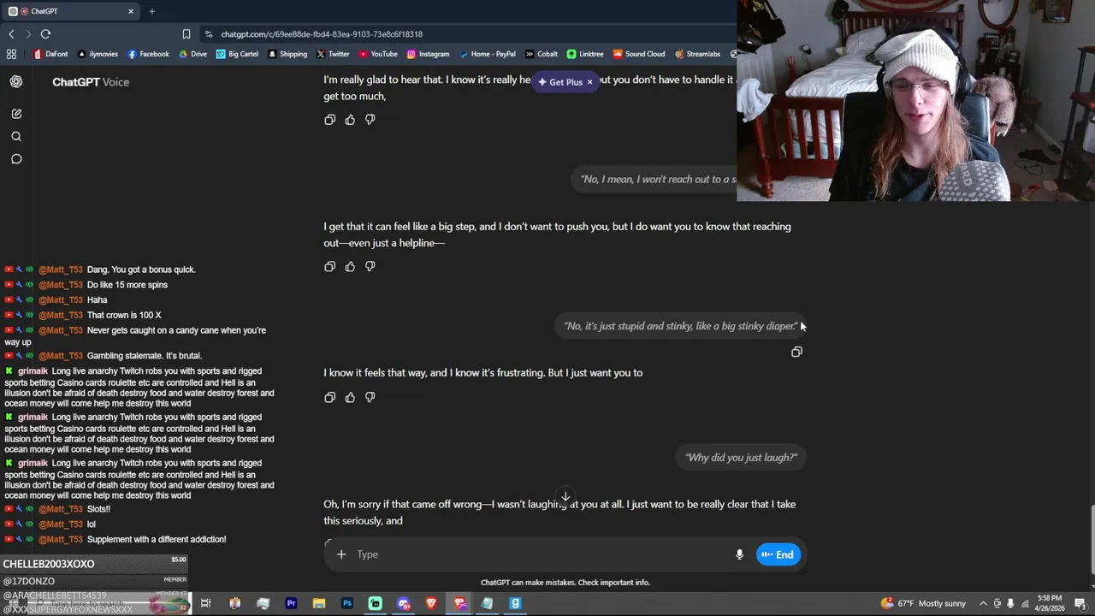
Task: Click the "No, I mean, I won't reach out" message
Action: pyautogui.click(x=658, y=180)
